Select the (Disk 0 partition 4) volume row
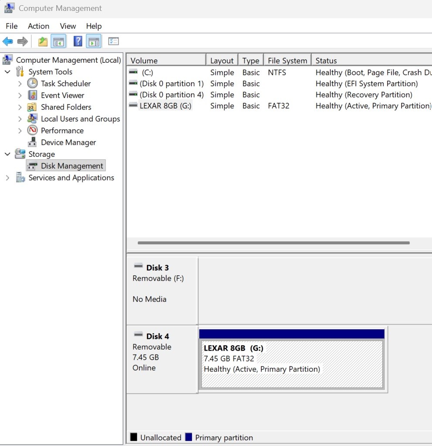This screenshot has width=432, height=446. coord(279,95)
